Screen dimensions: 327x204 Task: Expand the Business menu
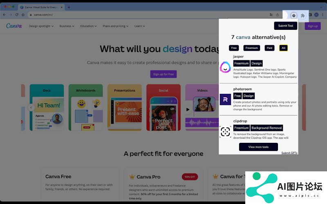[x=67, y=26]
